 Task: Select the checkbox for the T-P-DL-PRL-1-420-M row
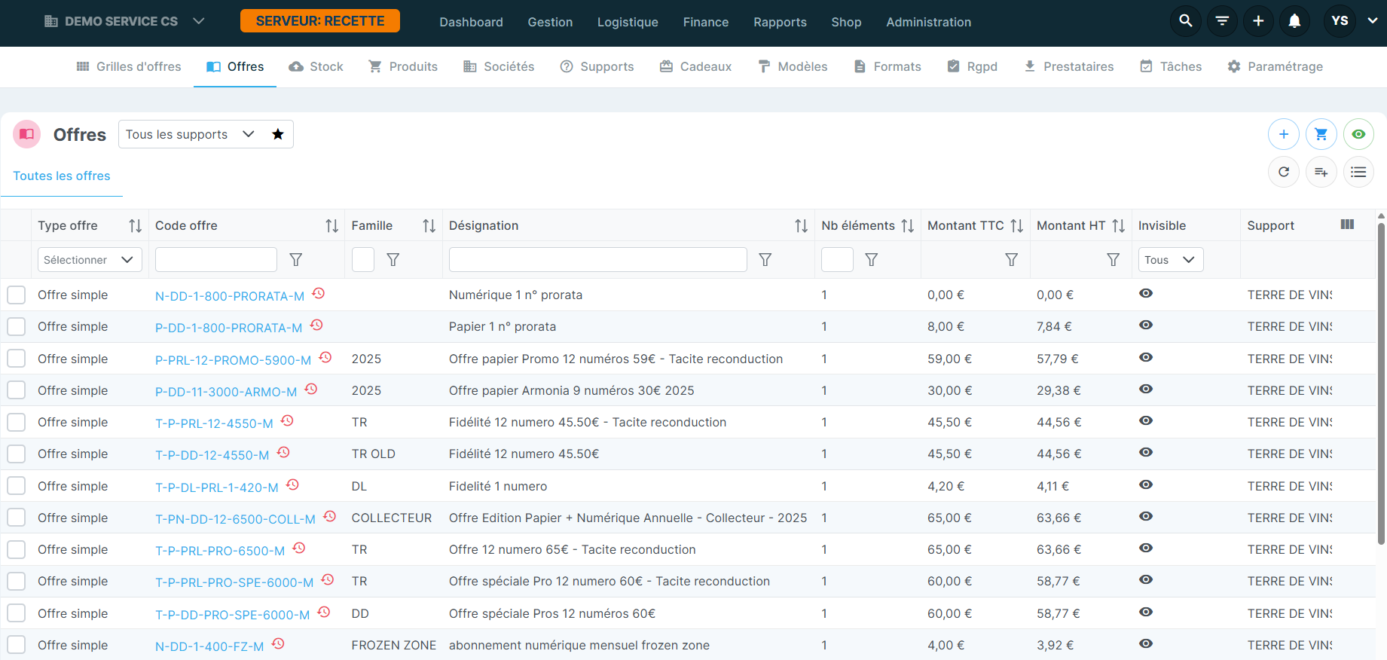coord(17,486)
